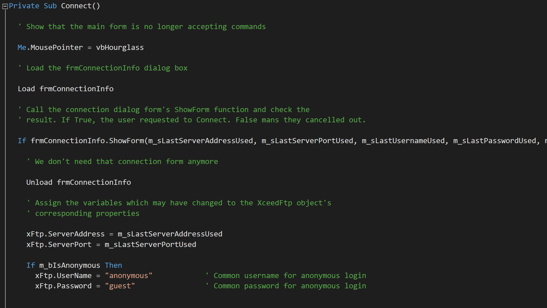Screen dimensions: 547x308
Task: Click the m_bIsAnonymous variable
Action: pyautogui.click(x=70, y=266)
